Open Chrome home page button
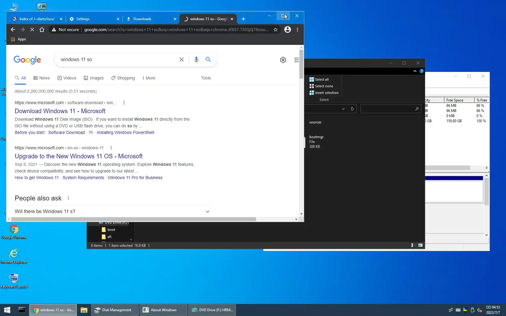 (42, 29)
